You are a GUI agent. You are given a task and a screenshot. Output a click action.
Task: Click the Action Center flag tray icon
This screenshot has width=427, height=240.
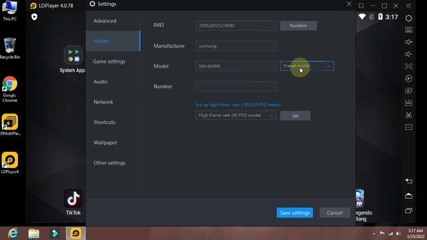click(382, 233)
